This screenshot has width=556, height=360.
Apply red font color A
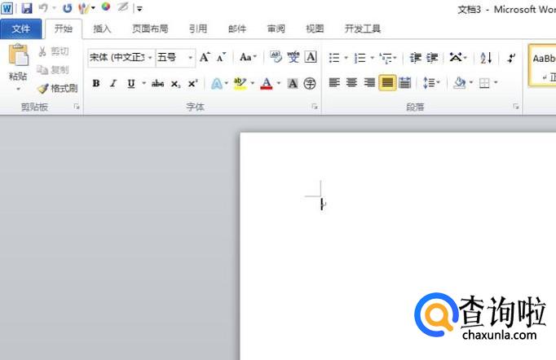[x=267, y=84]
